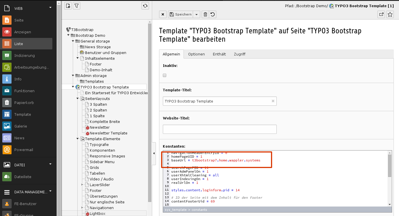Image resolution: width=399 pixels, height=216 pixels.
Task: Switch to the Allgemein tab
Action: pos(171,54)
